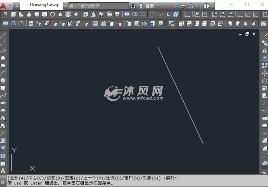Click the UCS World globe icon
The image size is (268, 187).
coord(197,14)
